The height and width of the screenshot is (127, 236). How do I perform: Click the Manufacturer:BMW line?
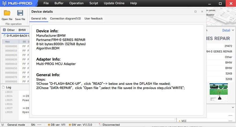tap(51, 36)
